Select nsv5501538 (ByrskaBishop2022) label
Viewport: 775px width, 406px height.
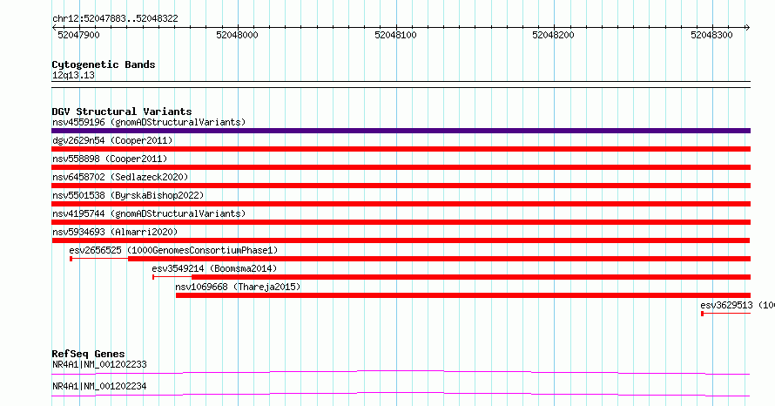(128, 195)
